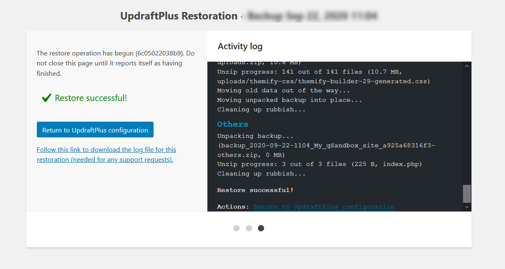Click the Others section heading in log
Image resolution: width=505 pixels, height=269 pixels.
point(233,124)
